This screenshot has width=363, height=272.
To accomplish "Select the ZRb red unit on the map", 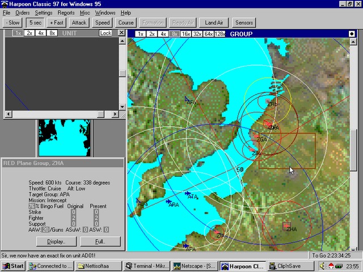I will [268, 102].
